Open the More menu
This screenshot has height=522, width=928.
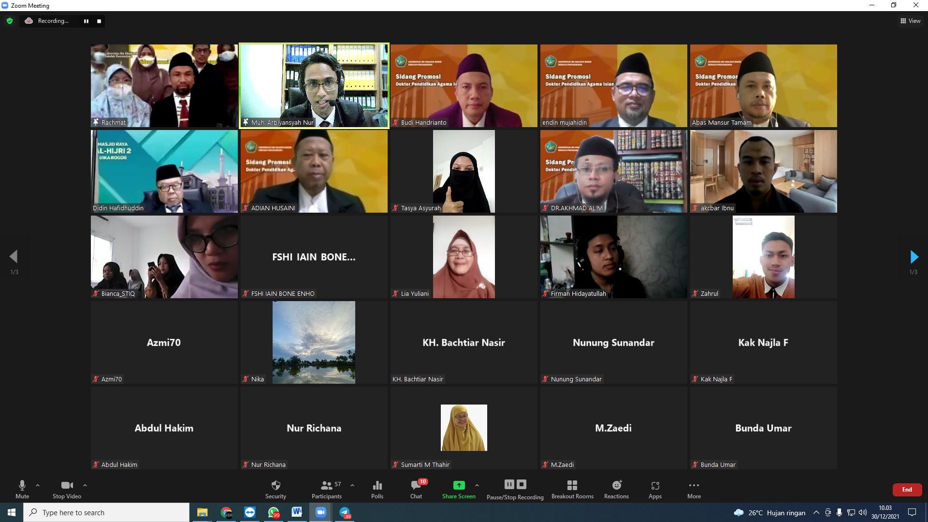(x=694, y=485)
